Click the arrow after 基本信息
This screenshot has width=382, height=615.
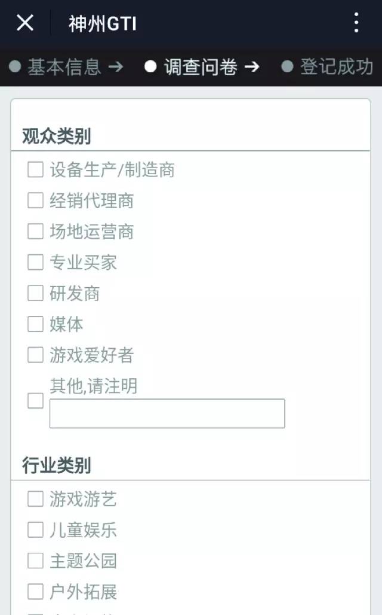tap(116, 66)
